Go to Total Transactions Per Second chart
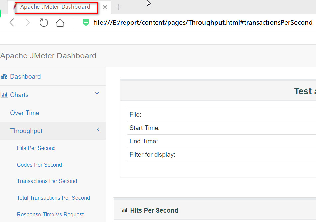 pyautogui.click(x=53, y=198)
